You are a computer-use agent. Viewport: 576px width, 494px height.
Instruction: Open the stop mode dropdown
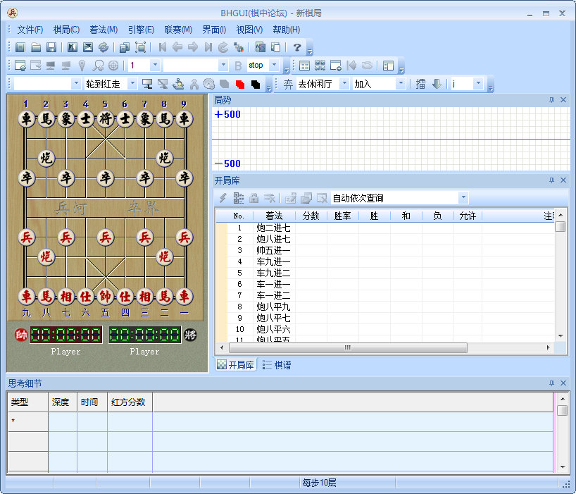pos(274,65)
